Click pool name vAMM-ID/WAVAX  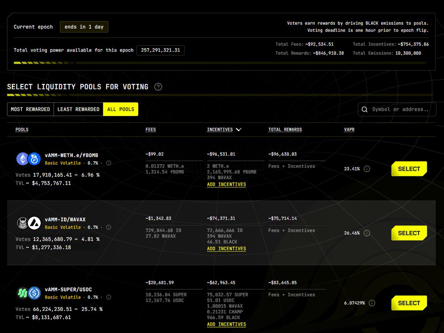click(65, 220)
